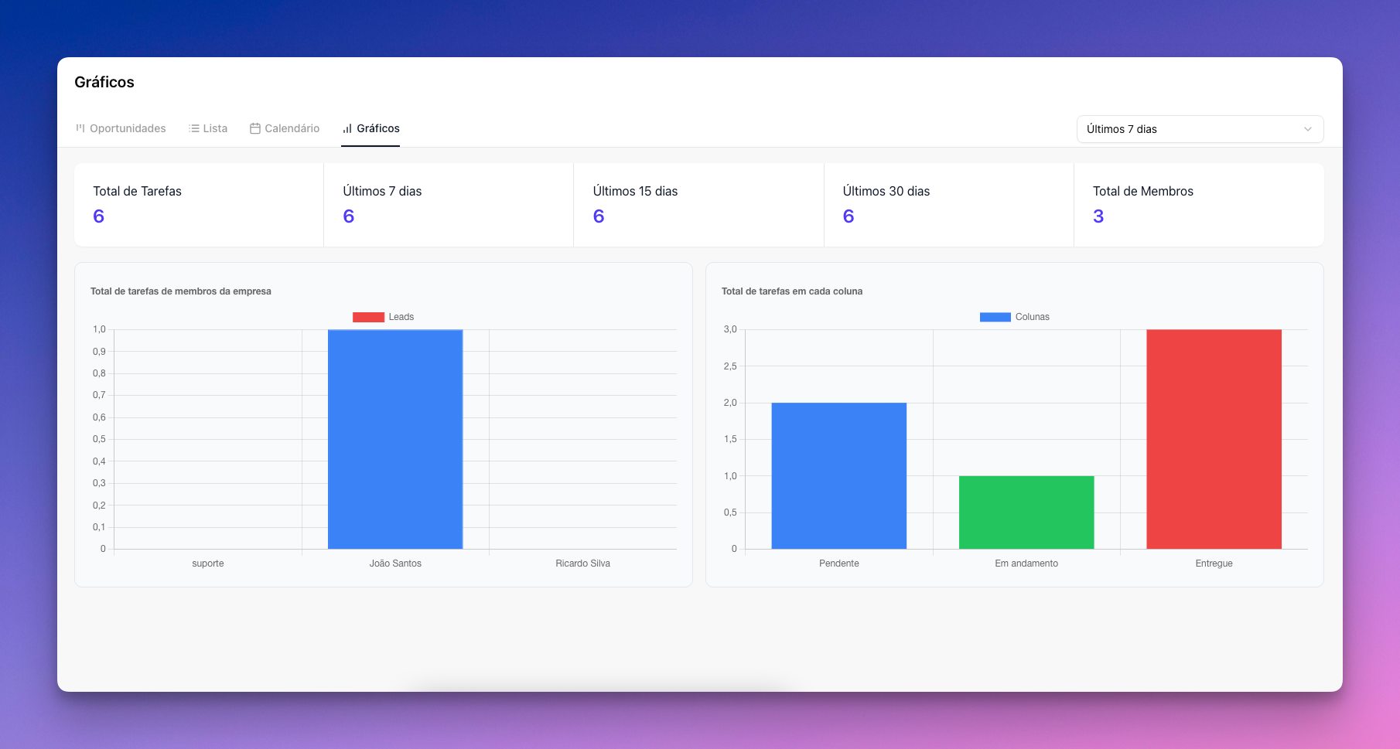This screenshot has width=1400, height=749.
Task: Go to the Lista tab
Action: pos(215,128)
